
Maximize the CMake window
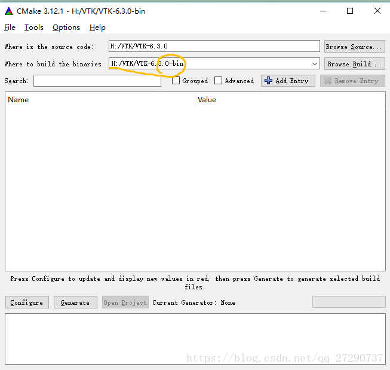(350, 11)
